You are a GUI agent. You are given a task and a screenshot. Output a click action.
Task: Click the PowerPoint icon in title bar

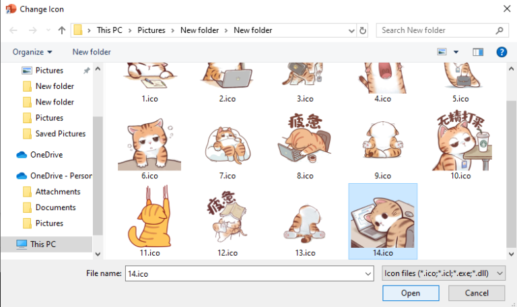click(11, 9)
